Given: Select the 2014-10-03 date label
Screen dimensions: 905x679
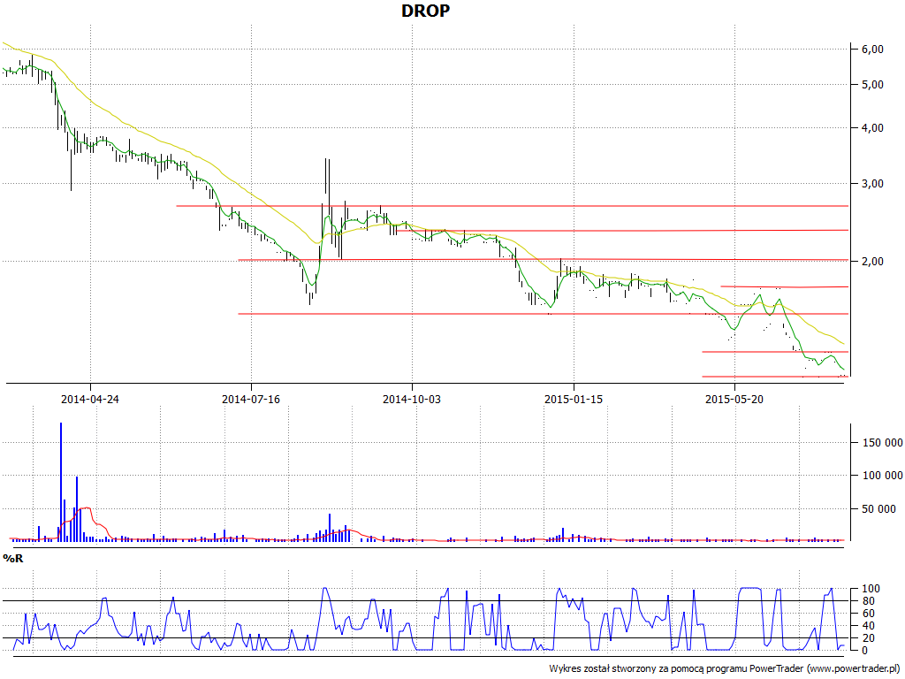Looking at the screenshot, I should pos(412,399).
